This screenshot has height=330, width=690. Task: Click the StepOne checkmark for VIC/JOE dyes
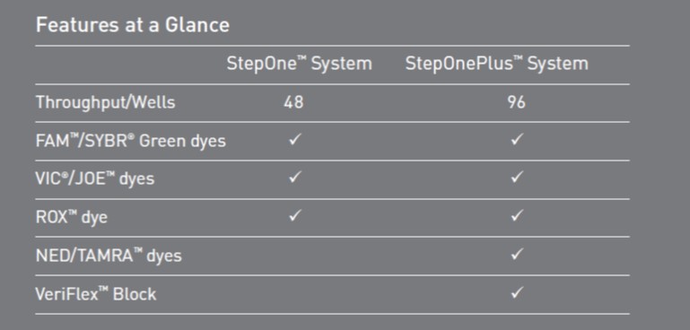pos(294,178)
